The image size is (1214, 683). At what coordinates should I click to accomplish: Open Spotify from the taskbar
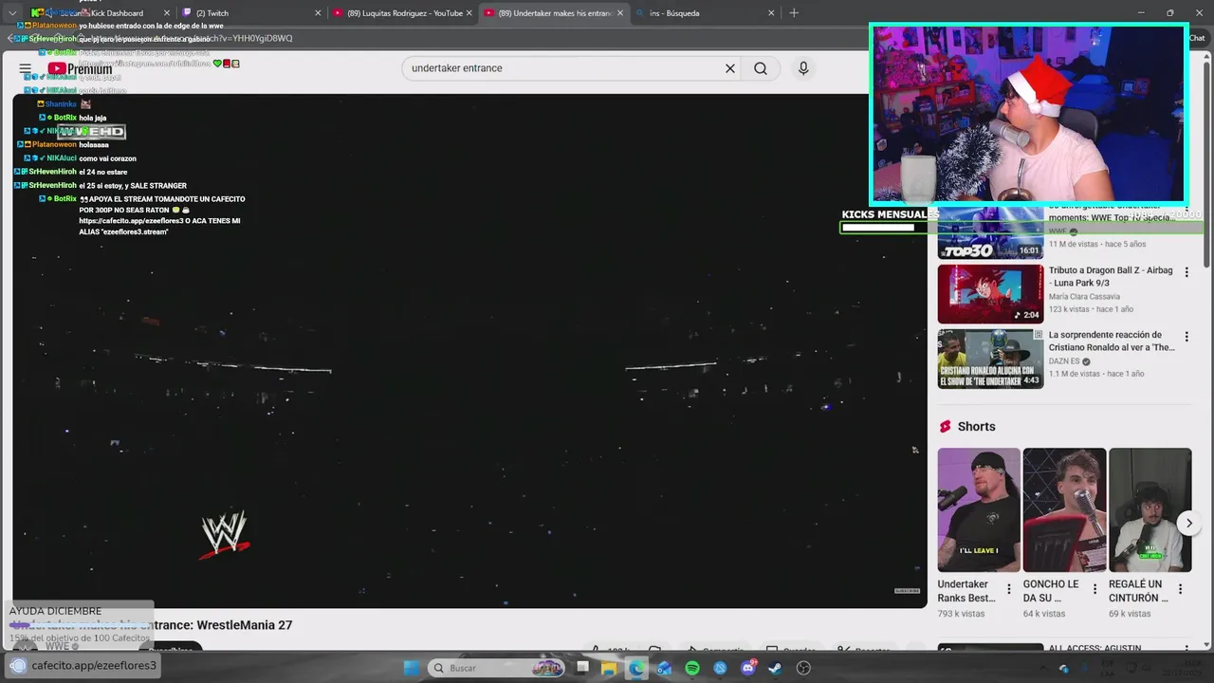point(692,668)
